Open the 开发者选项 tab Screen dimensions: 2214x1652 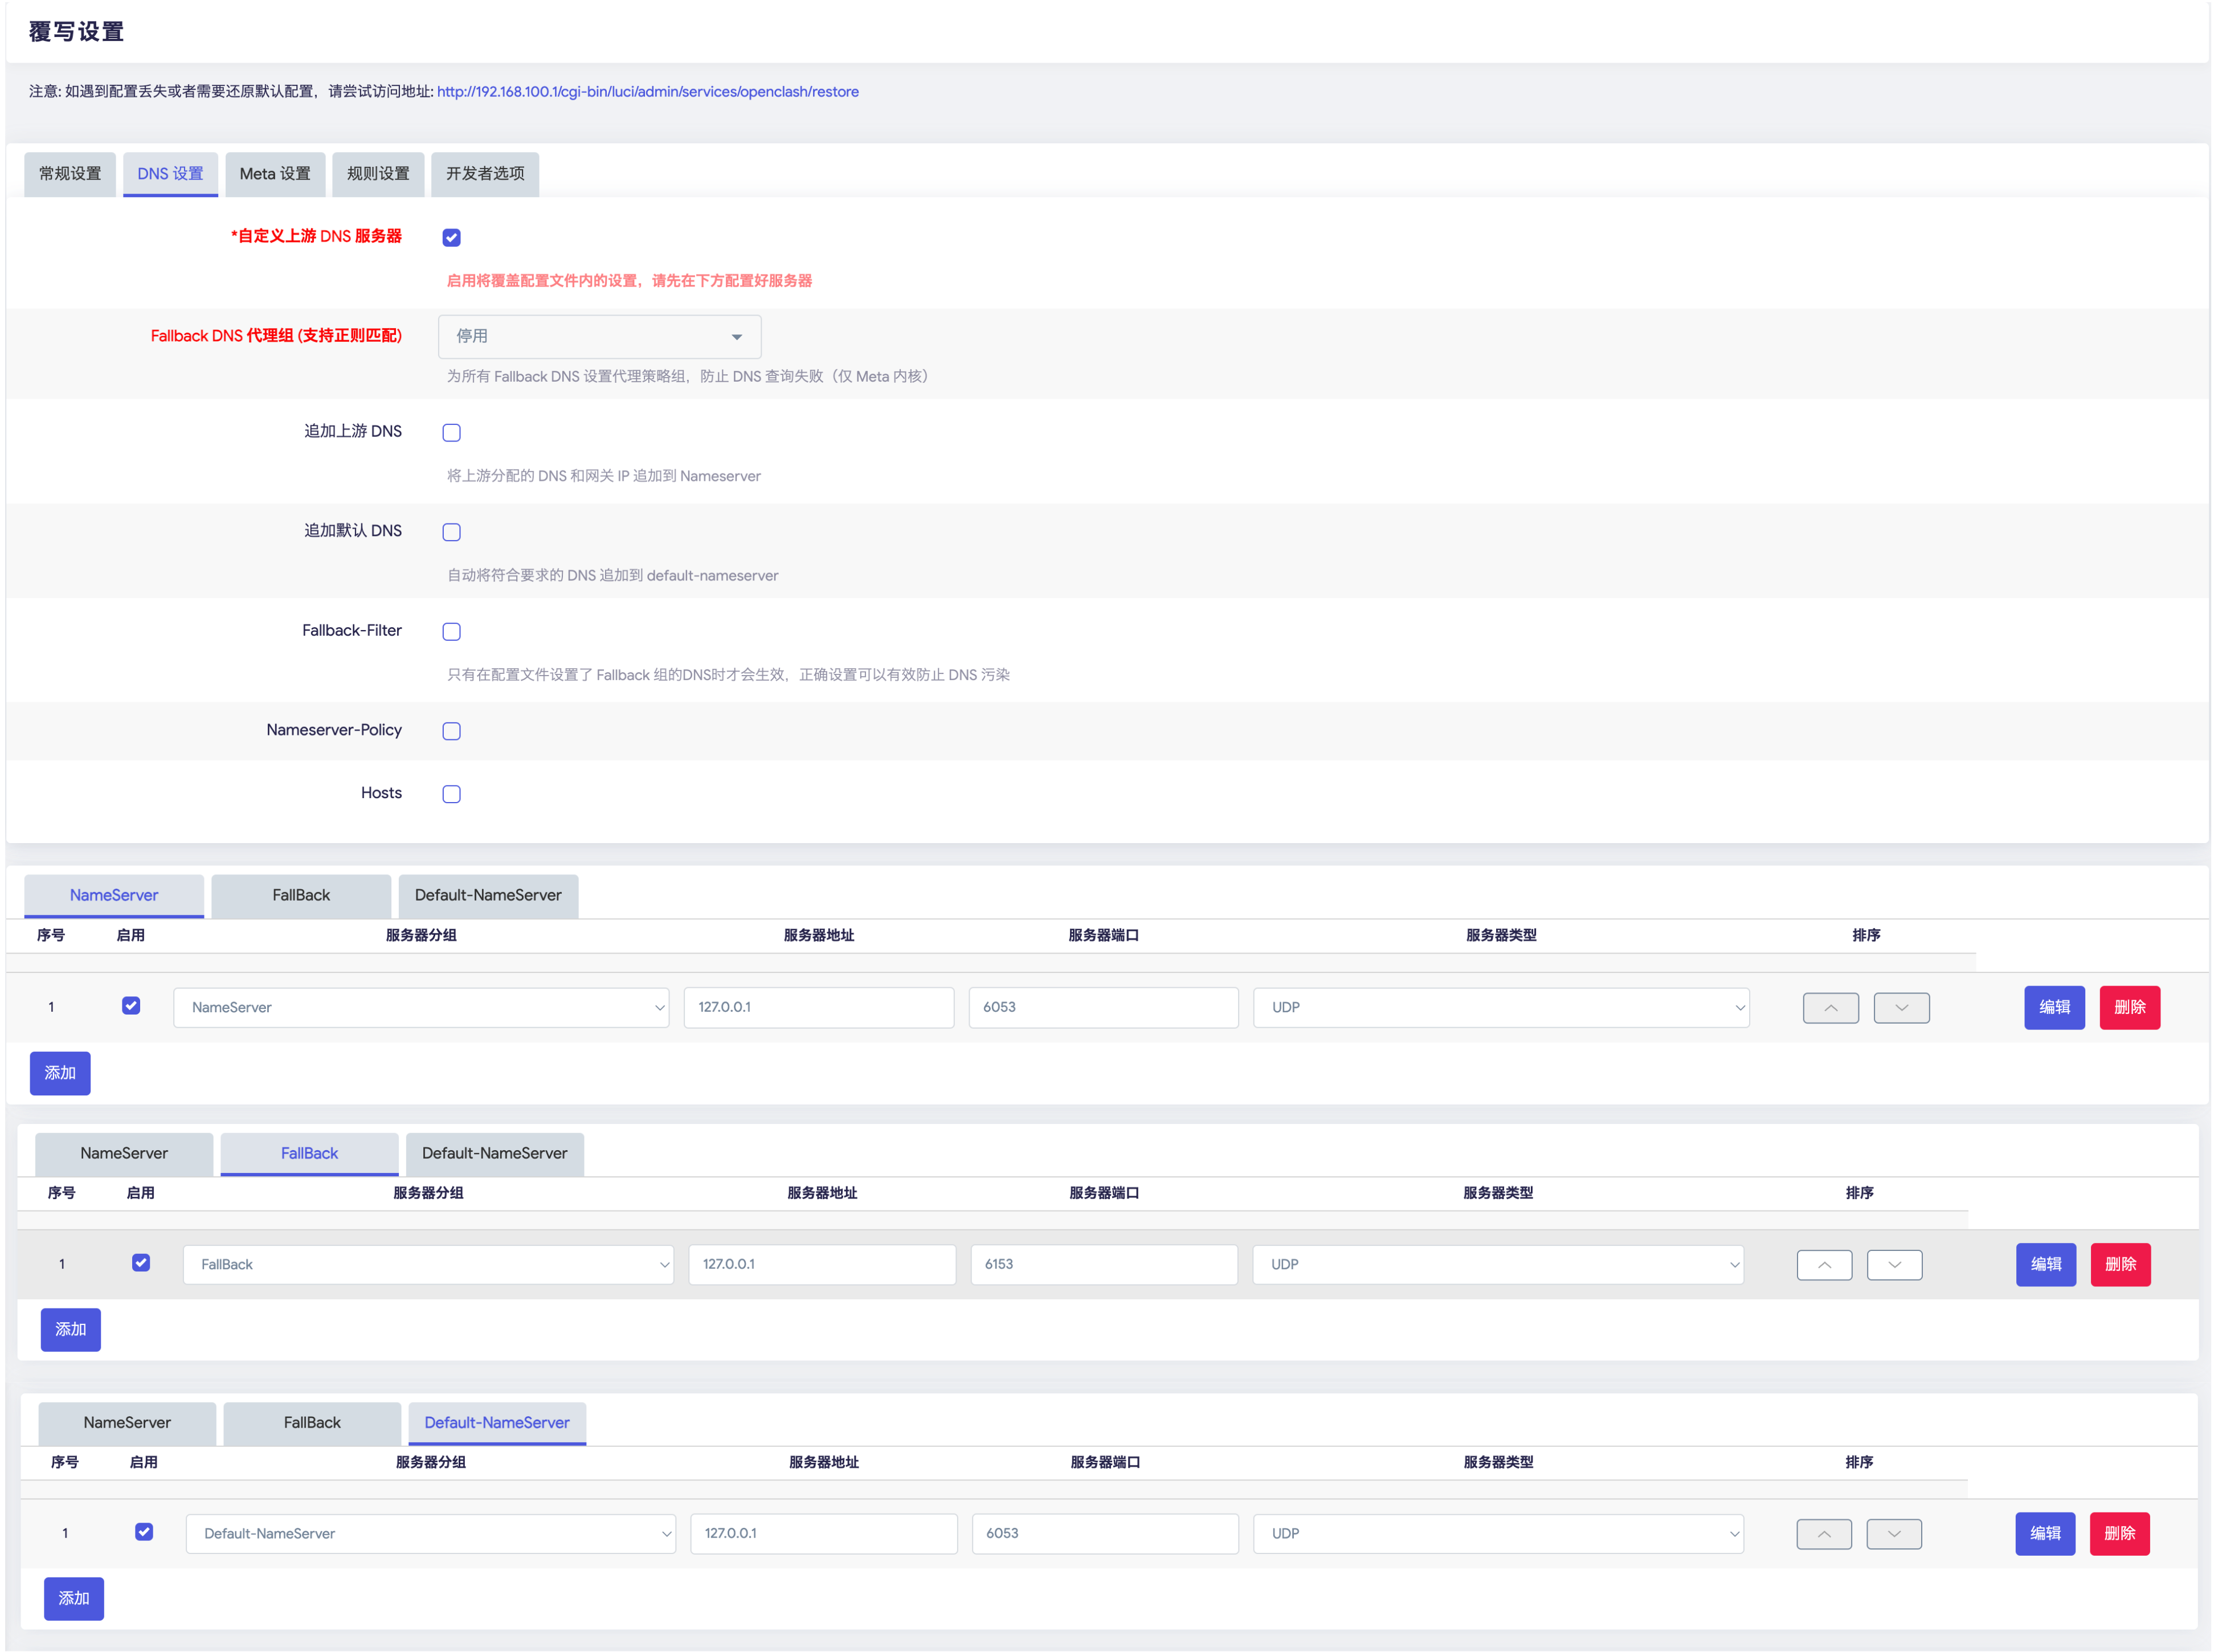pyautogui.click(x=485, y=173)
